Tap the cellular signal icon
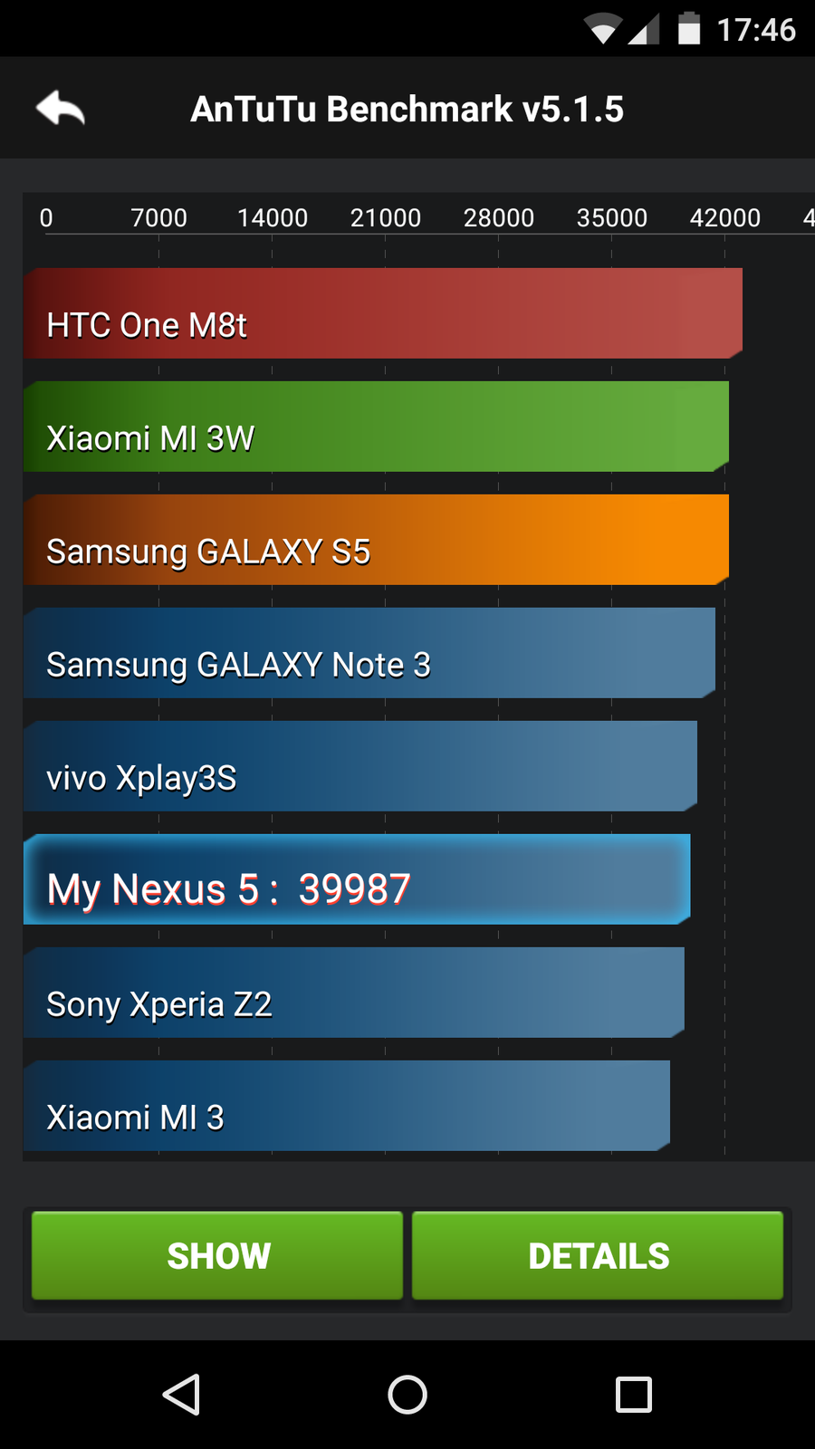This screenshot has width=815, height=1449. point(643,29)
